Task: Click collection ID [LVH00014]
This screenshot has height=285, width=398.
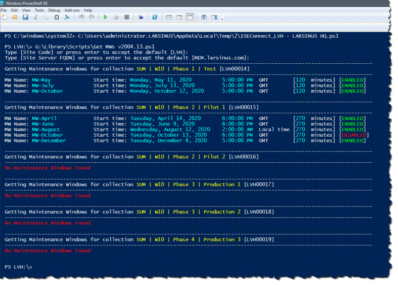Action: [x=234, y=69]
